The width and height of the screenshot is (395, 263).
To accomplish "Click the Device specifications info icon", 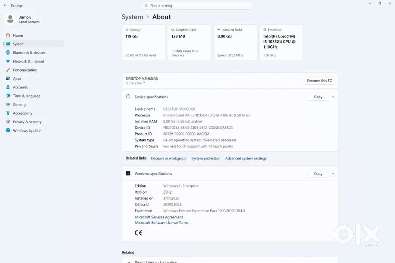I will point(128,96).
